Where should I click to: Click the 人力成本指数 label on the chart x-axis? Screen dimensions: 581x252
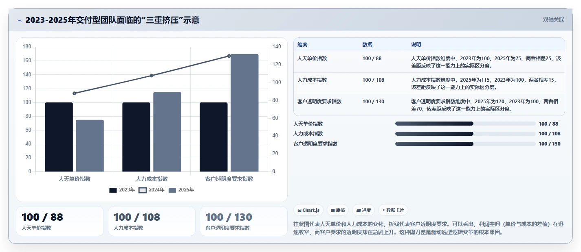click(x=152, y=179)
